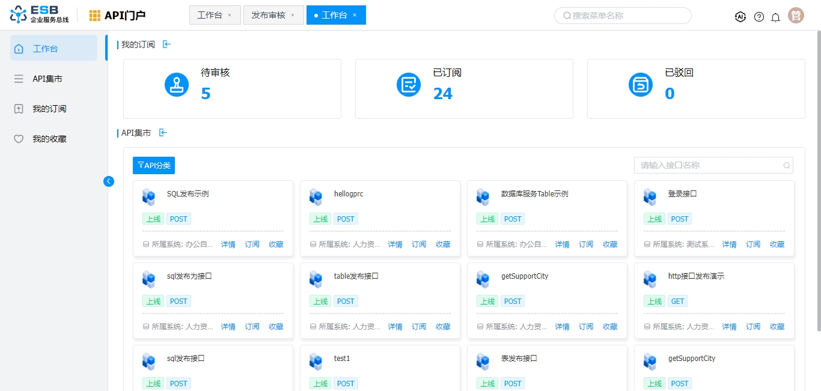Click the 待审核 stamp icon
This screenshot has height=391, width=821.
coord(177,84)
